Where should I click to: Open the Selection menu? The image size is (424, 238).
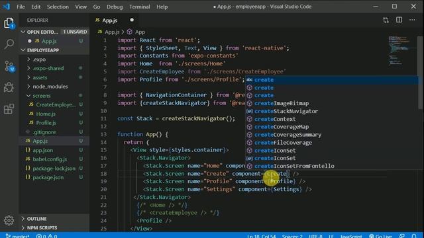point(58,7)
